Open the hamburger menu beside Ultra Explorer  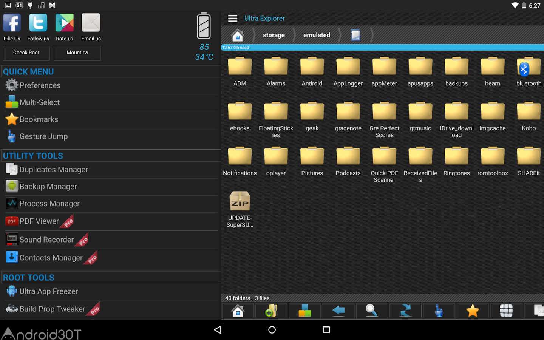[233, 18]
